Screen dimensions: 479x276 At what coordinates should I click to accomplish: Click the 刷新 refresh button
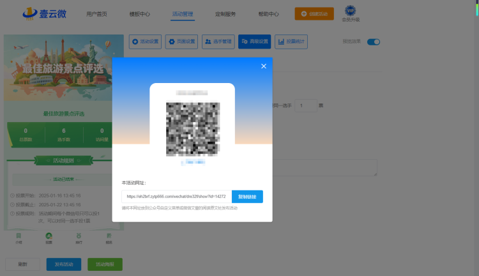click(22, 264)
